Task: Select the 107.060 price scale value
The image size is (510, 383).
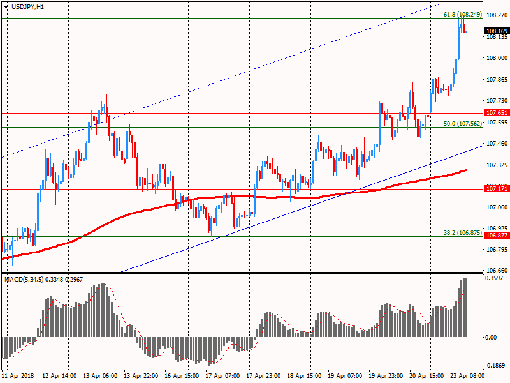Action: click(x=497, y=207)
